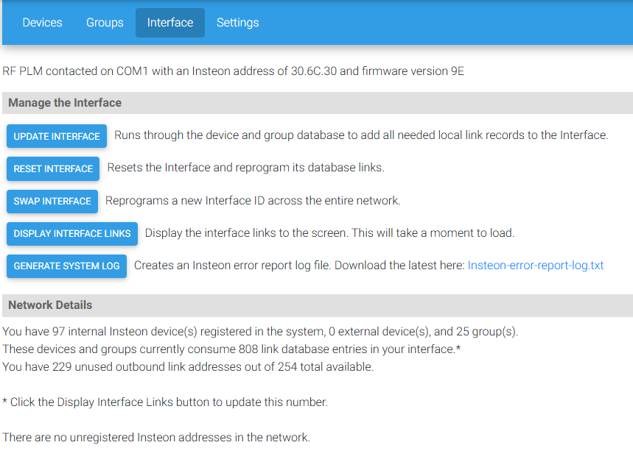Select the Interface tab
This screenshot has width=633, height=459.
pyautogui.click(x=170, y=23)
